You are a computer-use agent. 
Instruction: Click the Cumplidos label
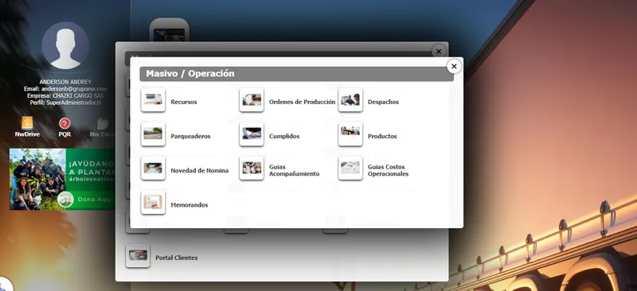(x=284, y=137)
